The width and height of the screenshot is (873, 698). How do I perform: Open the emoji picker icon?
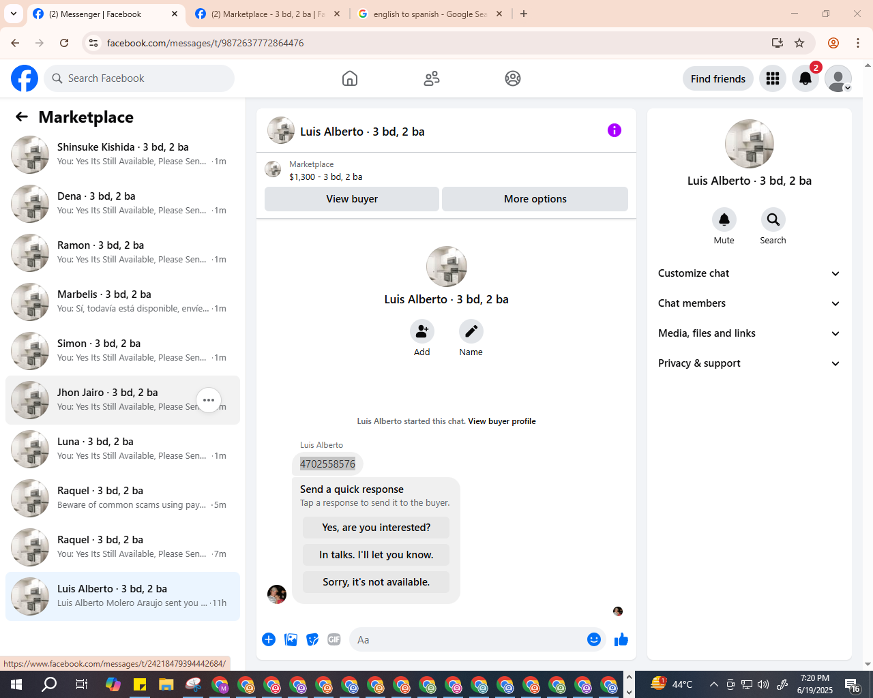pyautogui.click(x=594, y=639)
